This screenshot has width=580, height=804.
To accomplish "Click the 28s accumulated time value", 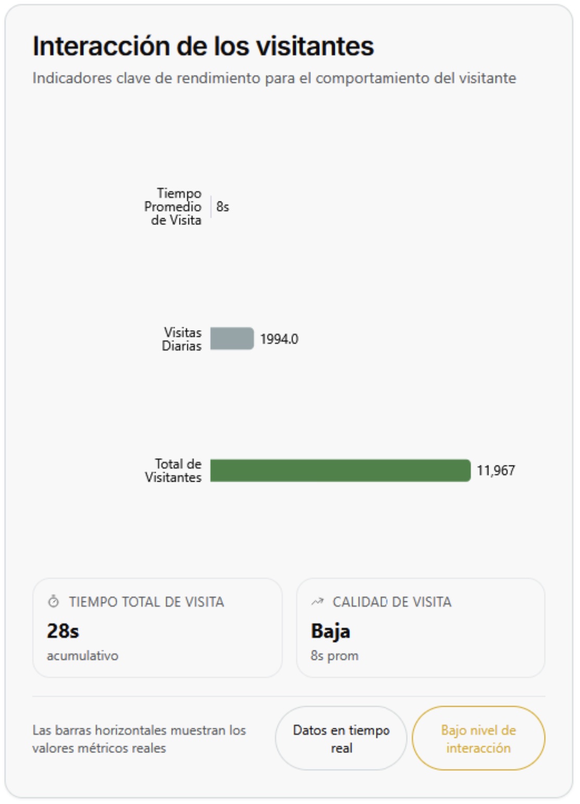I will coord(63,631).
